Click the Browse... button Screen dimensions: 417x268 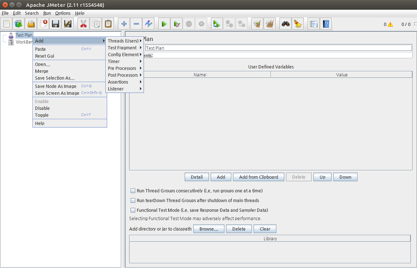209,229
